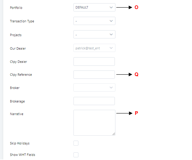Click the Narrative field label

[x=17, y=114]
